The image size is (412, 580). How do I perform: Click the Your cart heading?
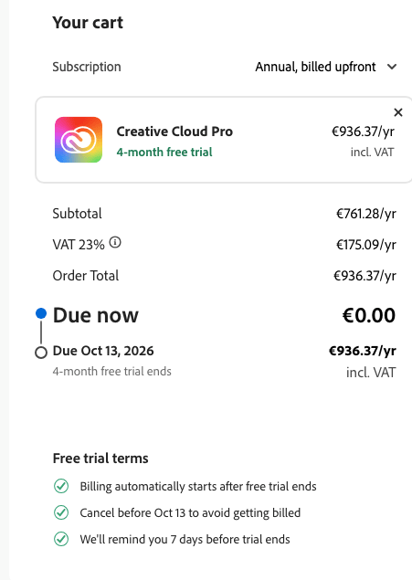(x=88, y=23)
